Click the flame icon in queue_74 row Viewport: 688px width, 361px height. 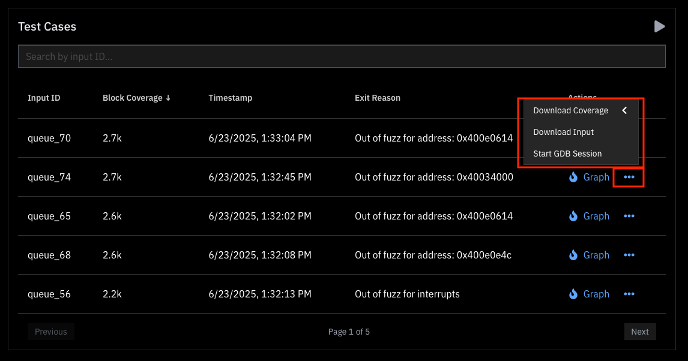tap(573, 178)
